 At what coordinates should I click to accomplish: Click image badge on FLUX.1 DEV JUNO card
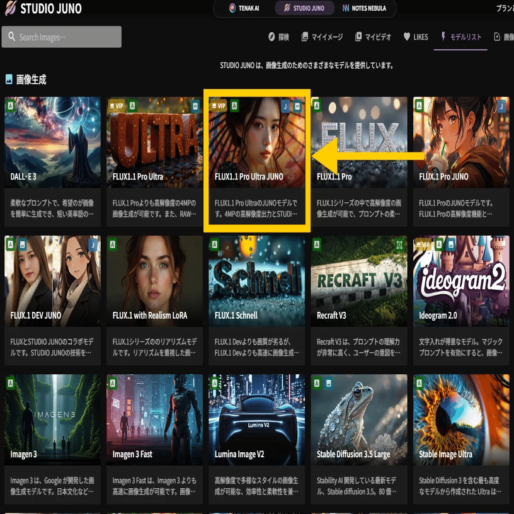22,244
